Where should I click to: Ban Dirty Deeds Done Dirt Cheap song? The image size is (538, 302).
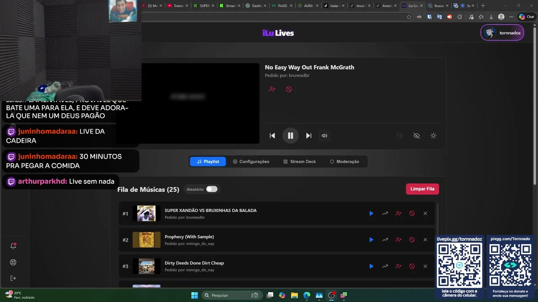click(412, 266)
